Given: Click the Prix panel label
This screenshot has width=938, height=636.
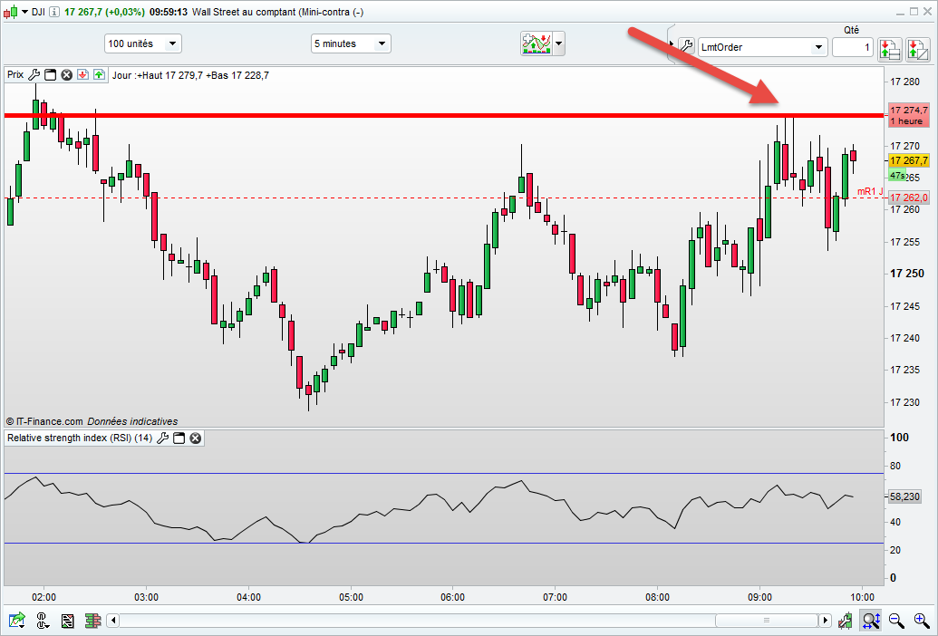Looking at the screenshot, I should [x=15, y=74].
